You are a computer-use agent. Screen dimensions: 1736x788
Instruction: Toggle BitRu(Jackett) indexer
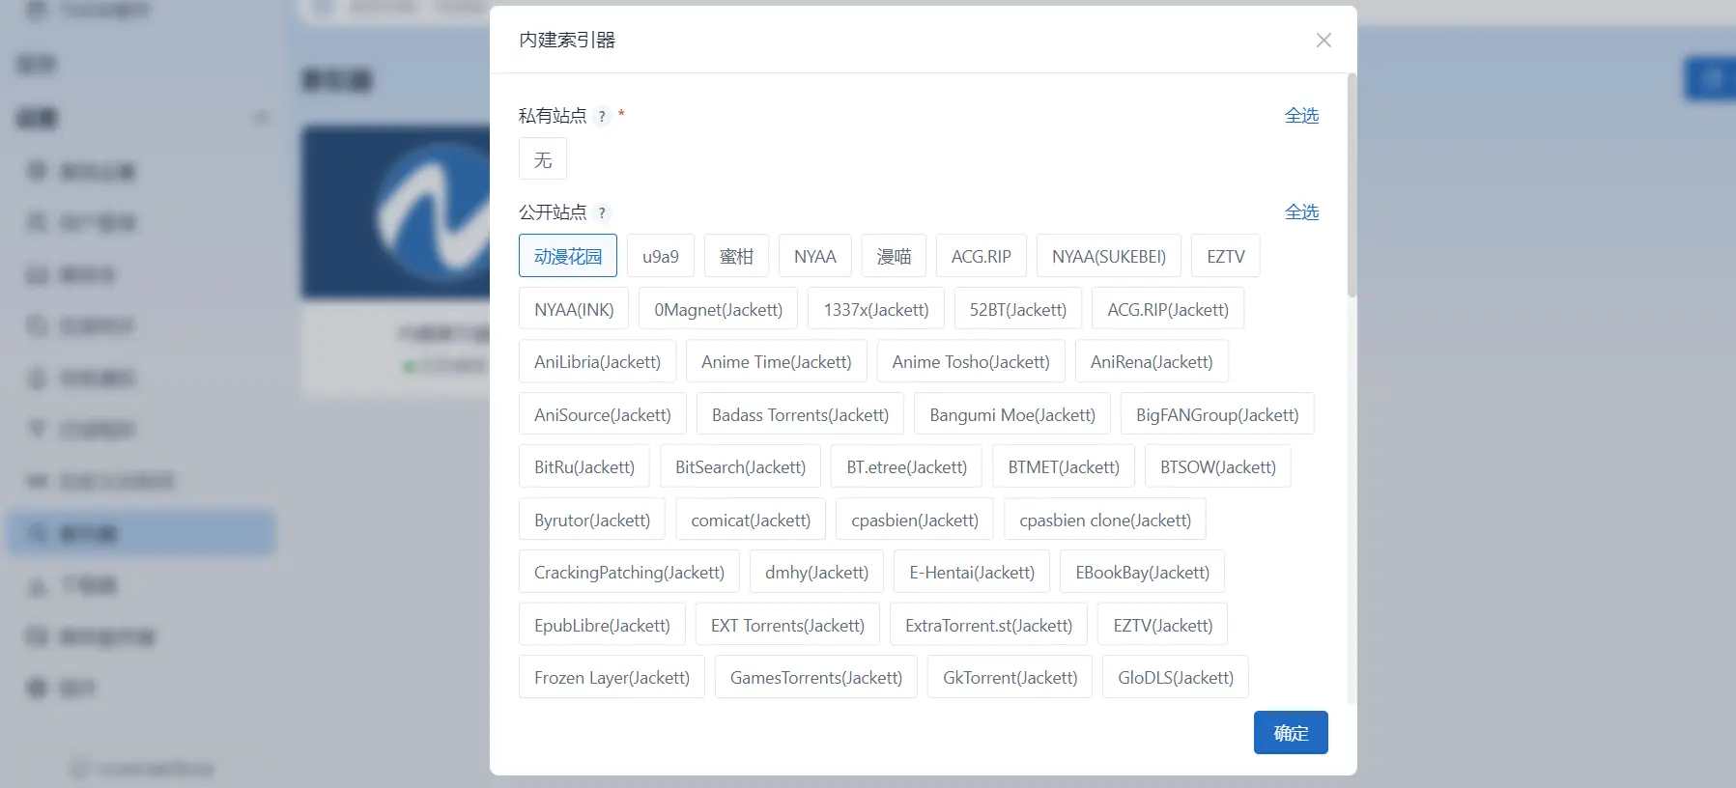click(x=584, y=466)
